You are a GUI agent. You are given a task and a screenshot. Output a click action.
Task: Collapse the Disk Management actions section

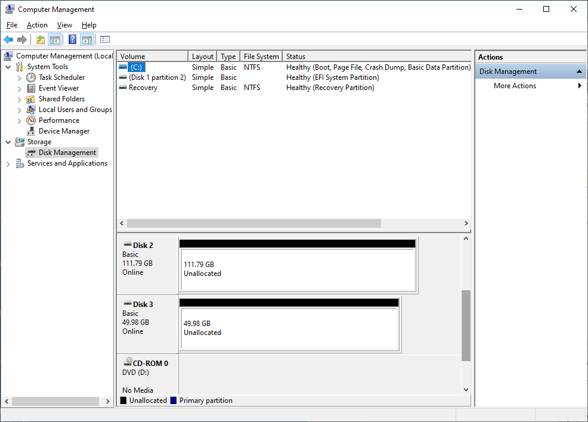(x=579, y=71)
